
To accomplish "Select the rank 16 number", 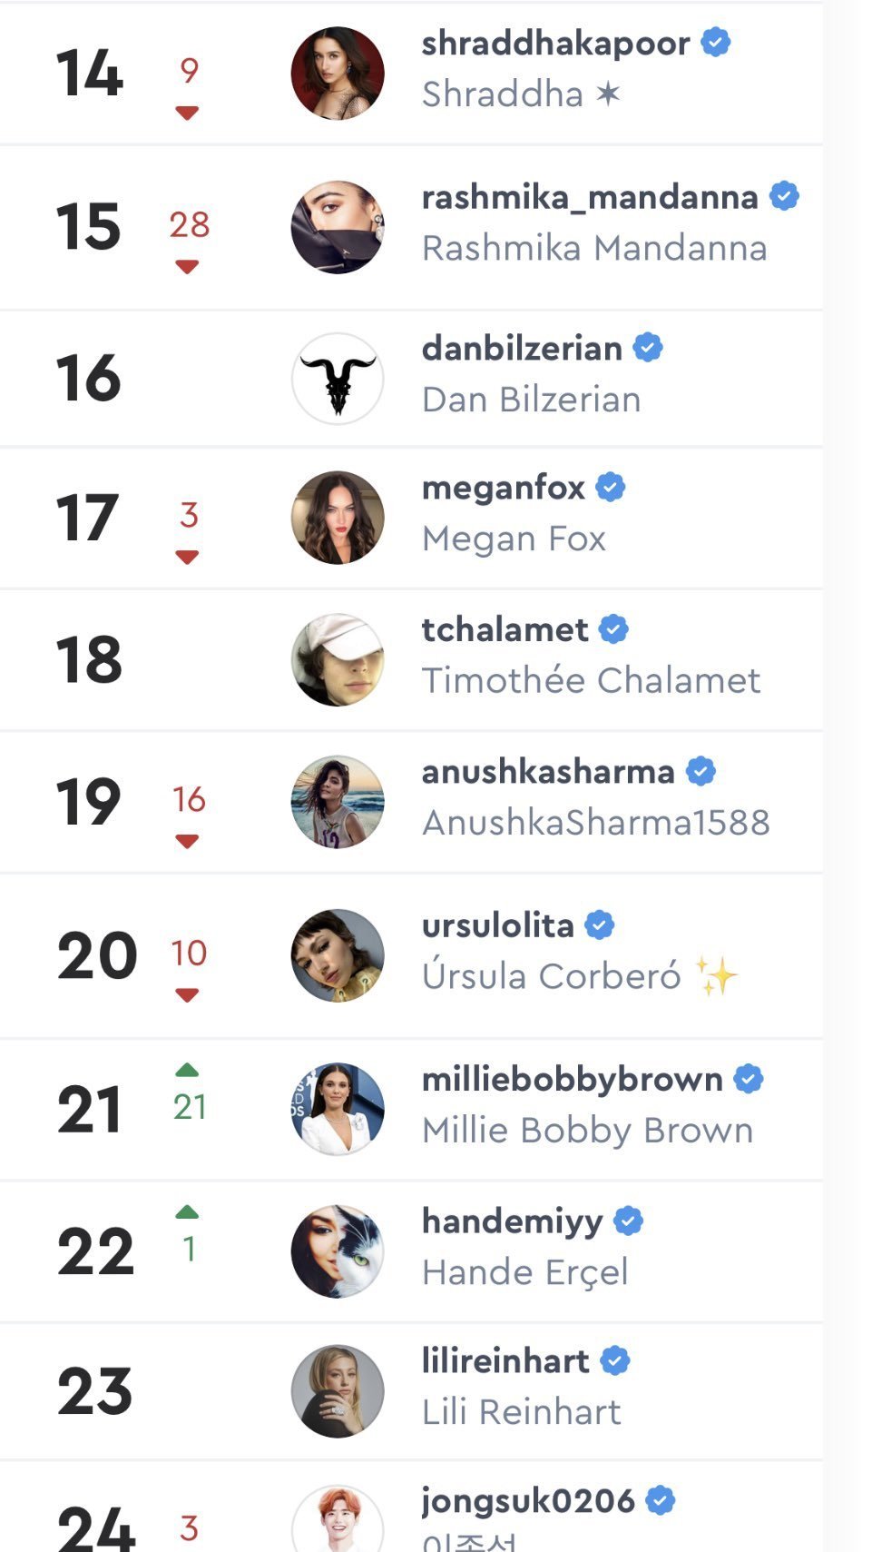I will coord(89,379).
